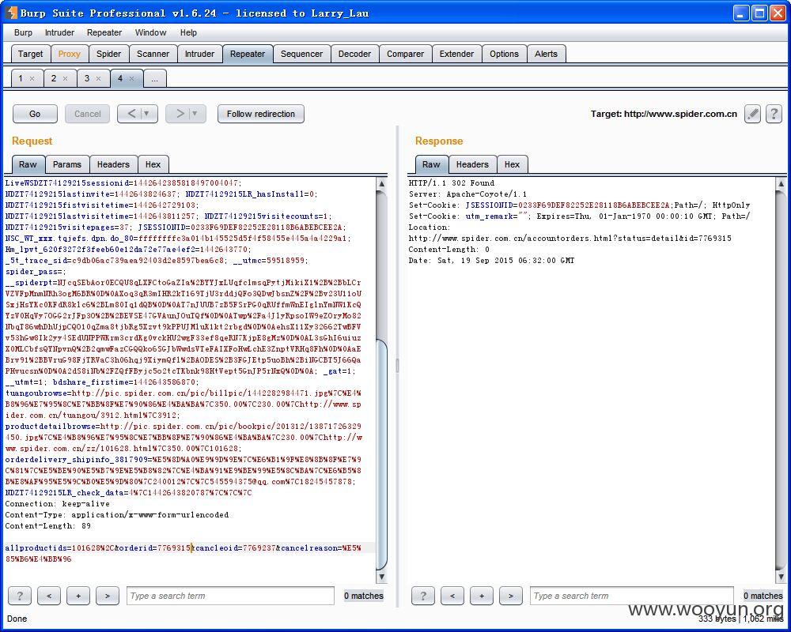791x632 pixels.
Task: Switch to the Options tab
Action: pos(504,54)
